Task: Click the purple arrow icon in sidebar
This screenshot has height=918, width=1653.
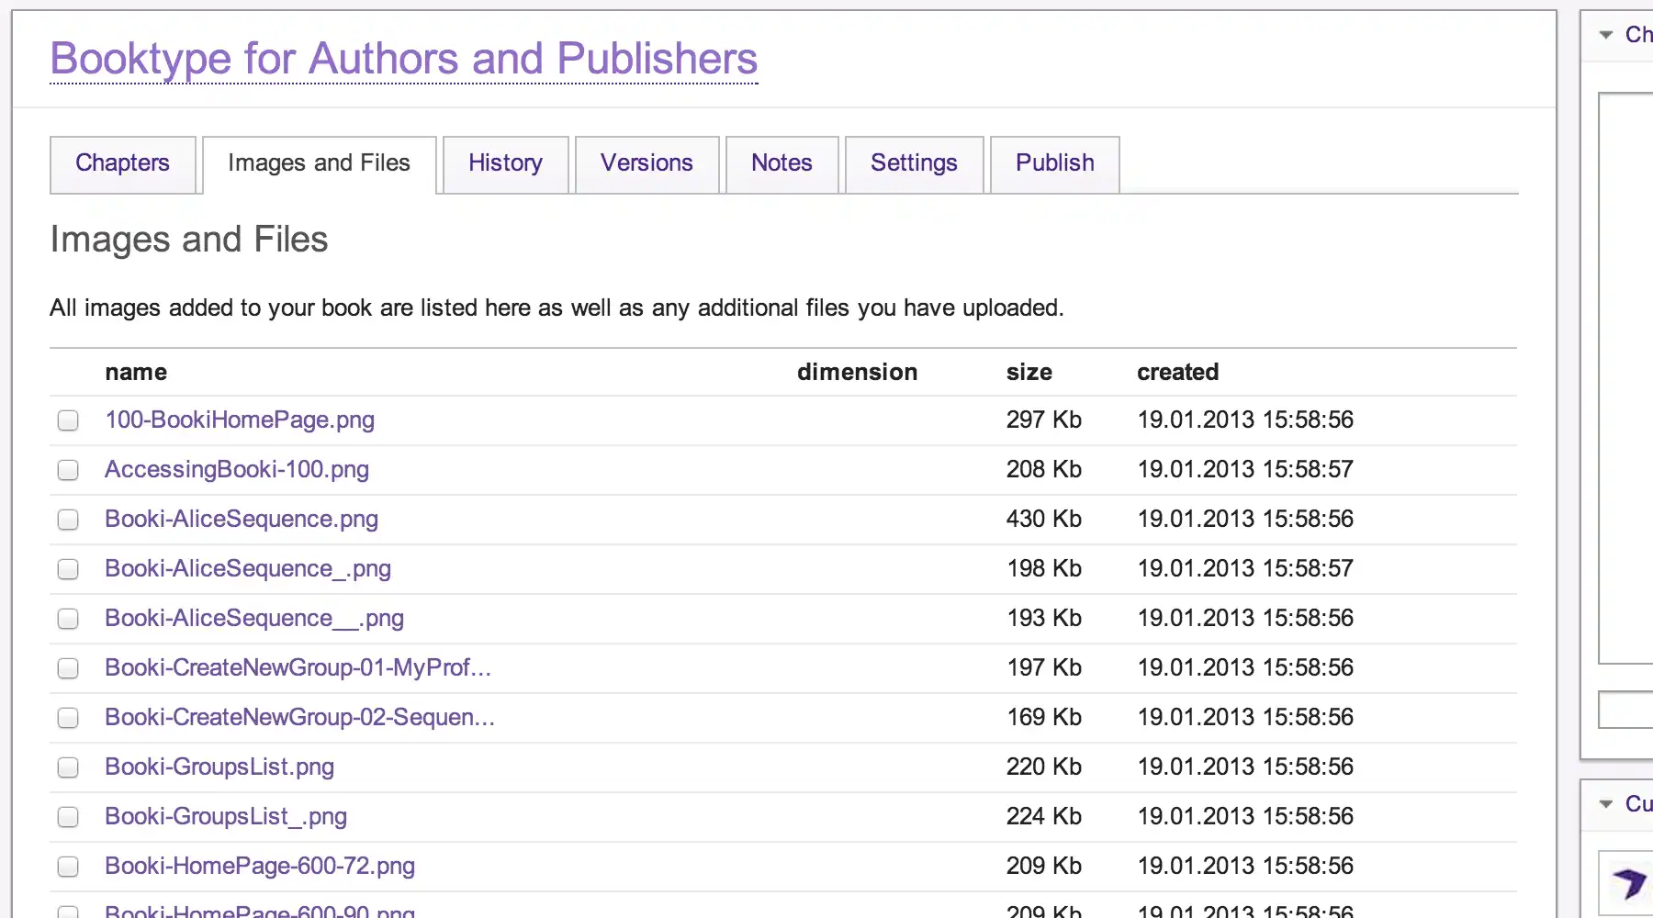Action: [1630, 883]
